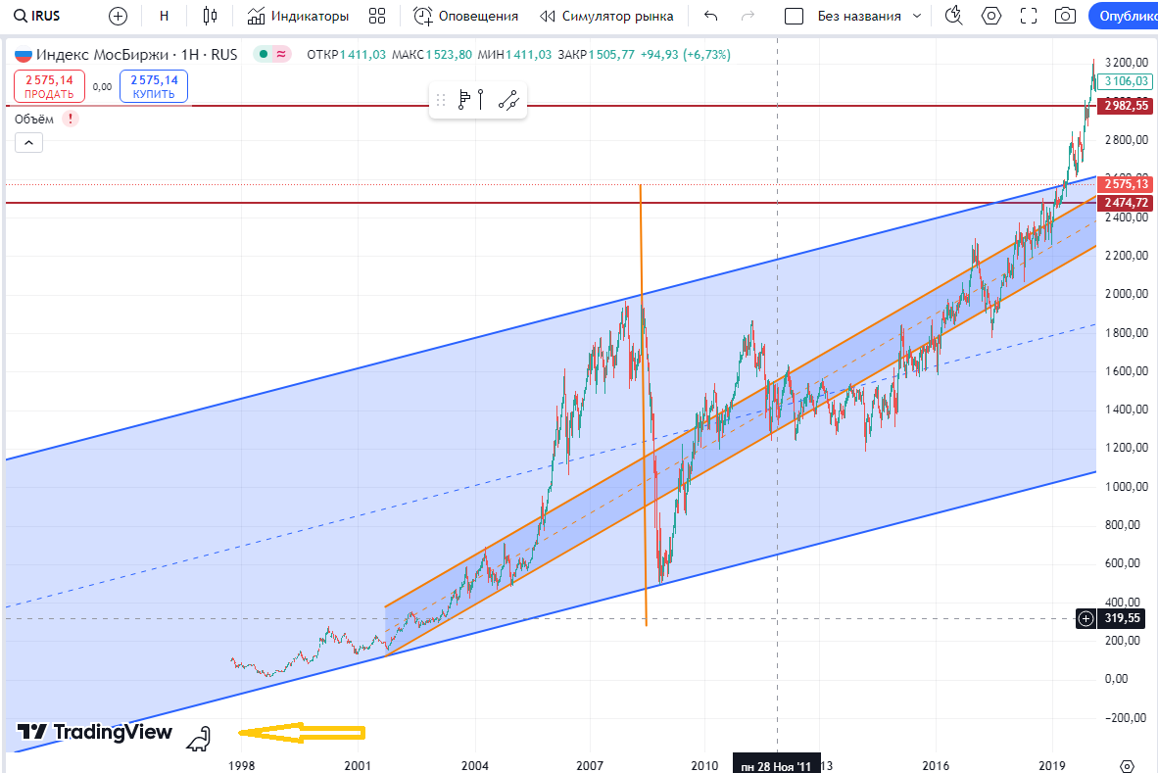The width and height of the screenshot is (1158, 773).
Task: Click the пн 28 Ноя '11 date label
Action: pyautogui.click(x=776, y=765)
